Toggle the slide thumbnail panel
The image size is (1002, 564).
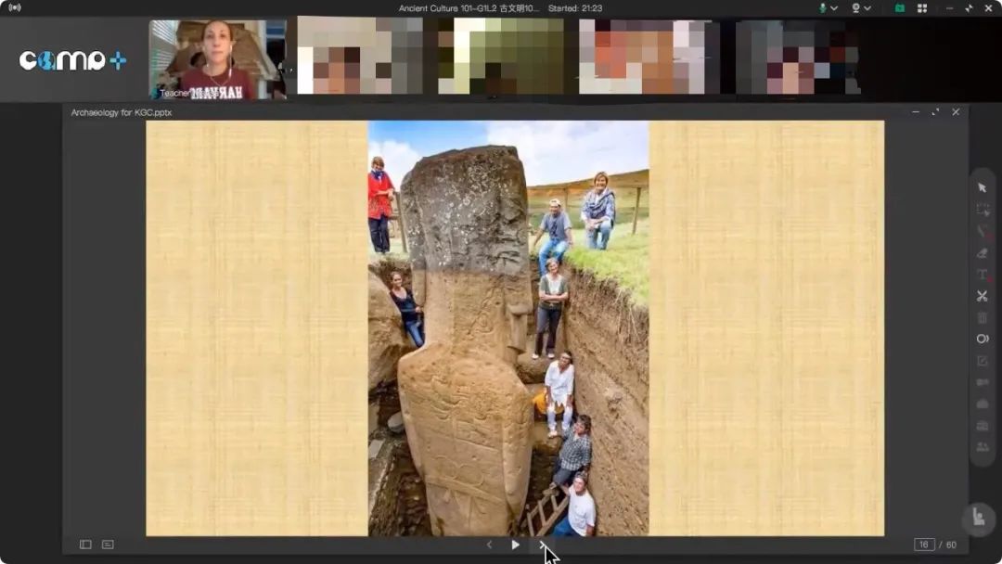tap(85, 545)
